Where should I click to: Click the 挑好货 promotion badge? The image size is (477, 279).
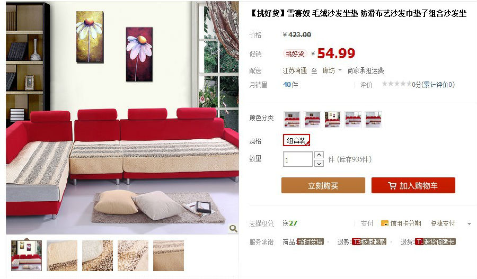pos(295,54)
